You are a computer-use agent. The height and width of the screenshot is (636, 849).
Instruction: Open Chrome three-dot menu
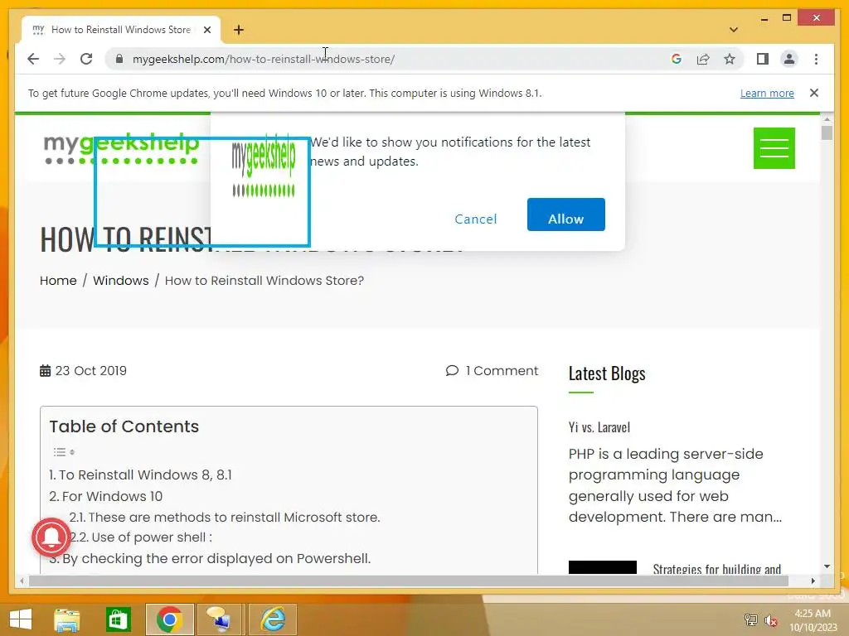click(x=816, y=59)
